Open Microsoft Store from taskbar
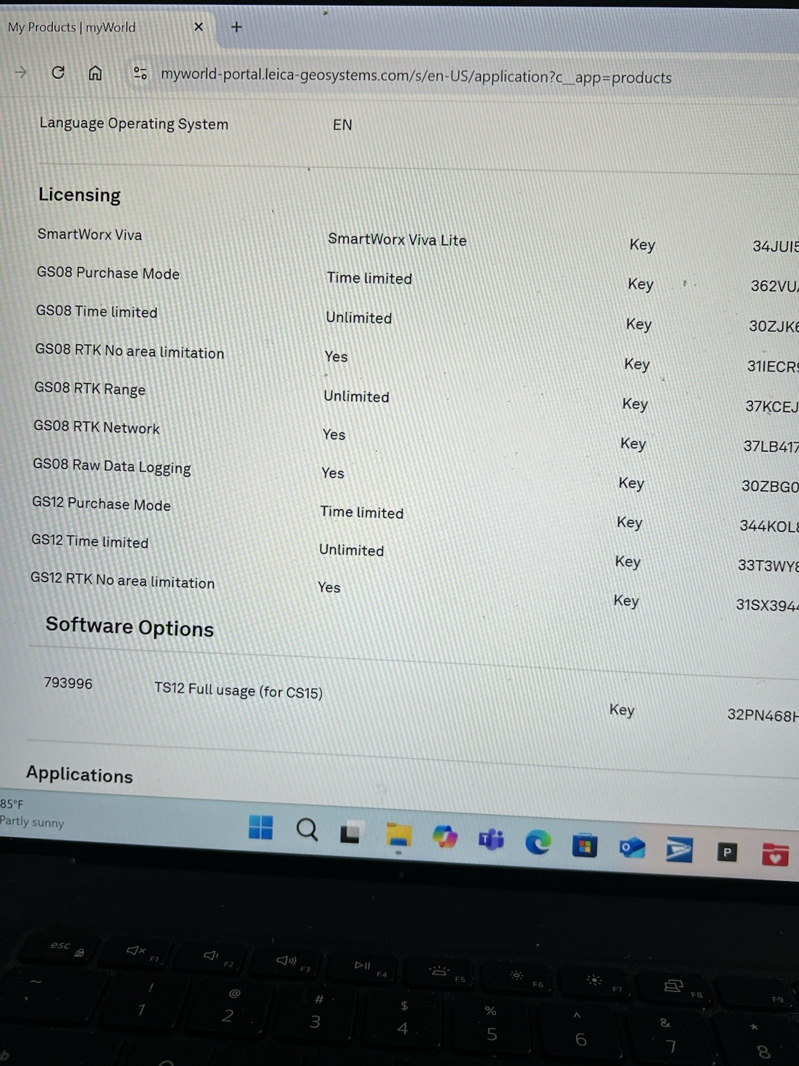The height and width of the screenshot is (1066, 799). click(x=585, y=845)
